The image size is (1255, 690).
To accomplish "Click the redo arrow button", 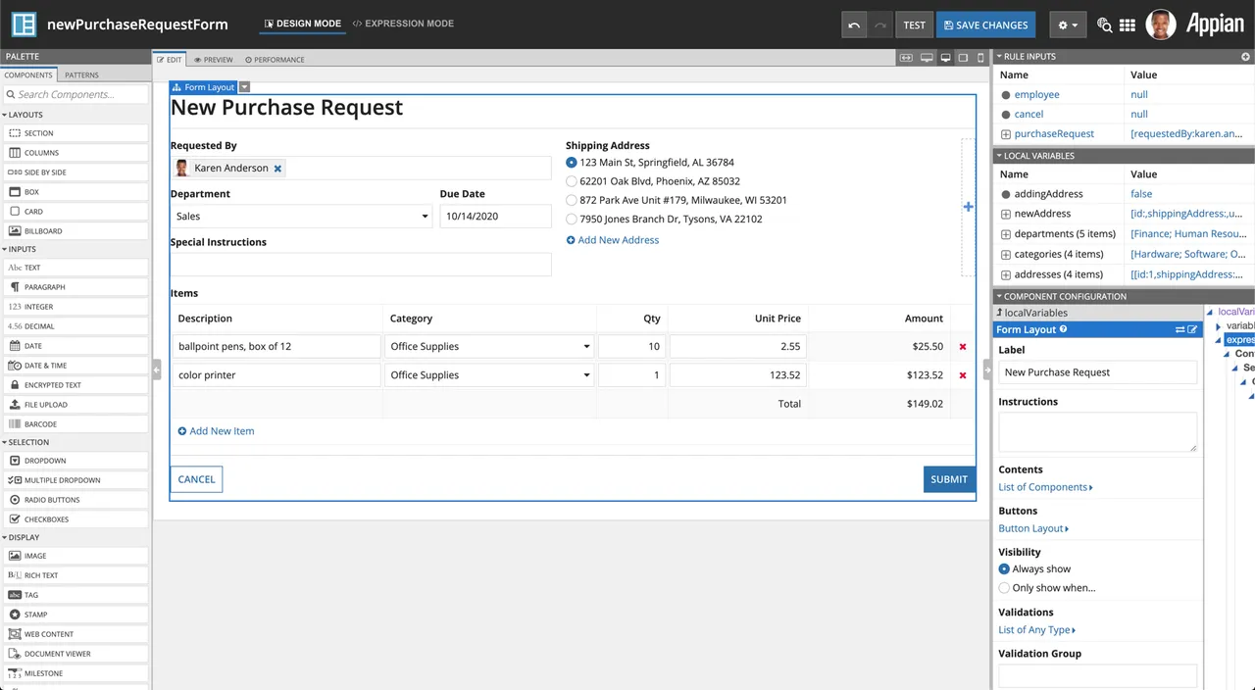I will click(x=879, y=25).
